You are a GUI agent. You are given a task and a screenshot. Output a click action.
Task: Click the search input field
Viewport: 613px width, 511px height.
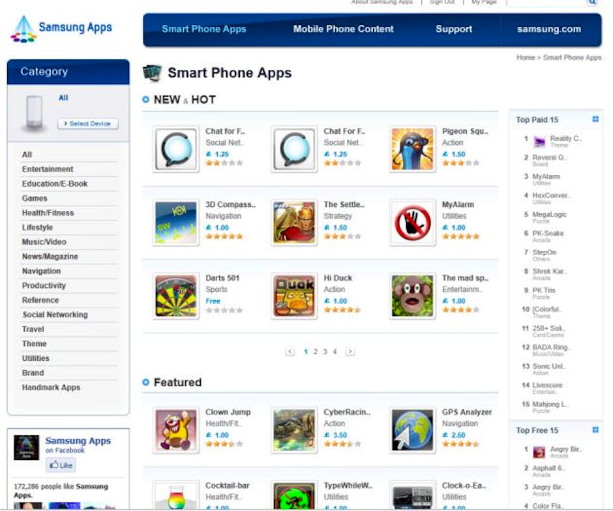(x=545, y=3)
